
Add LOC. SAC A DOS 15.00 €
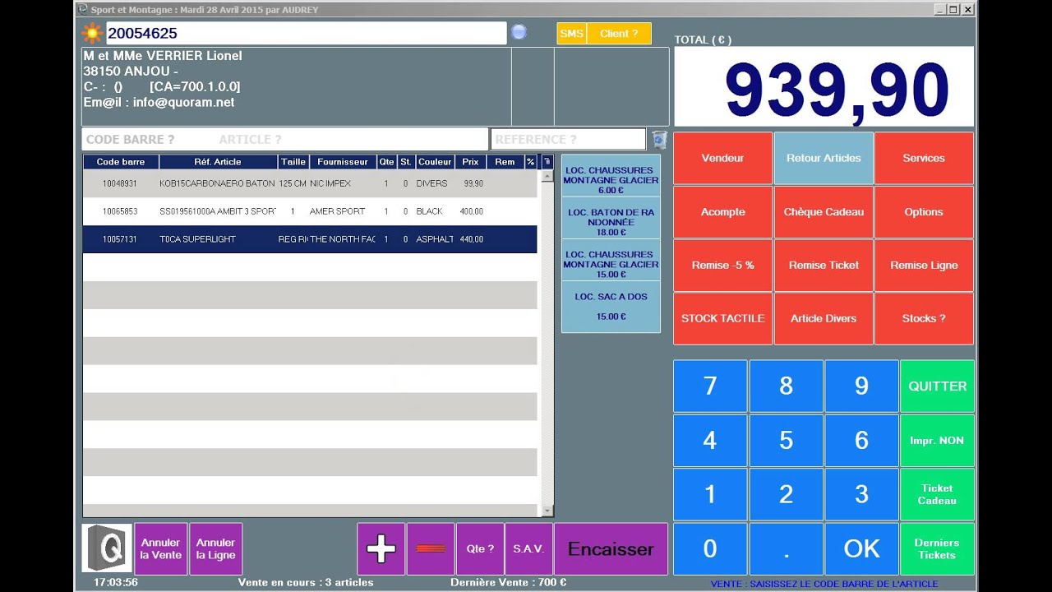611,307
